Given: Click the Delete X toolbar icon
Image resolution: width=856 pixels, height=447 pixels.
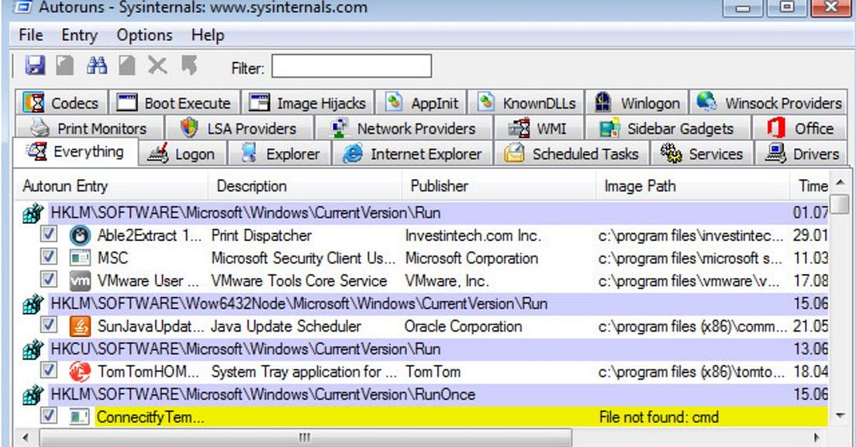Looking at the screenshot, I should (x=157, y=66).
